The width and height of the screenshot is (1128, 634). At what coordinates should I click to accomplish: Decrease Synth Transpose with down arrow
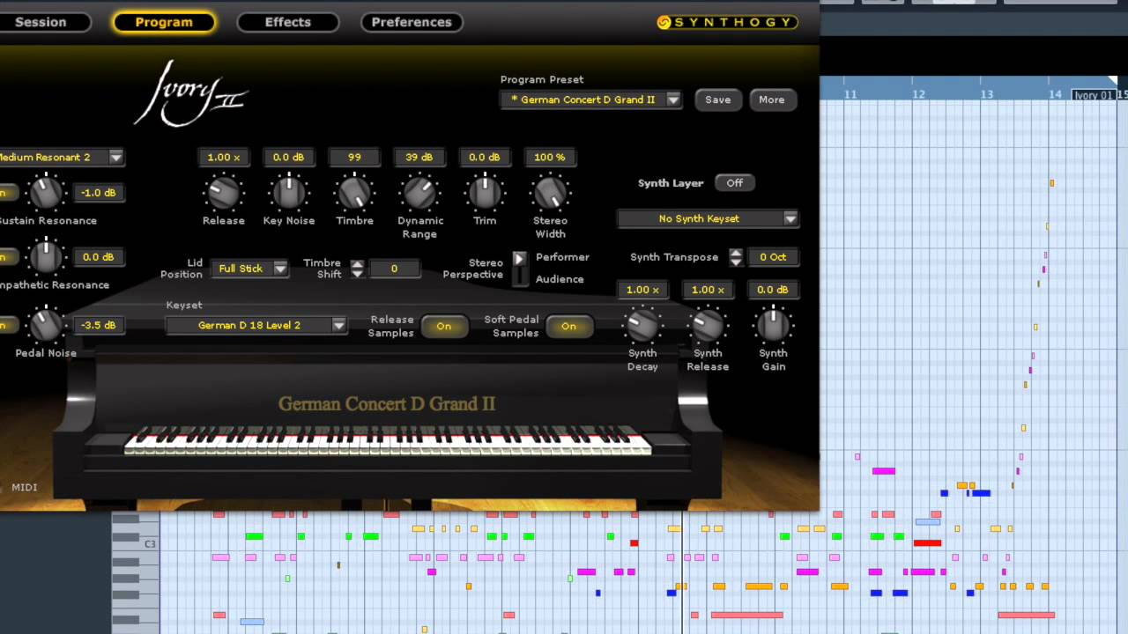[736, 262]
